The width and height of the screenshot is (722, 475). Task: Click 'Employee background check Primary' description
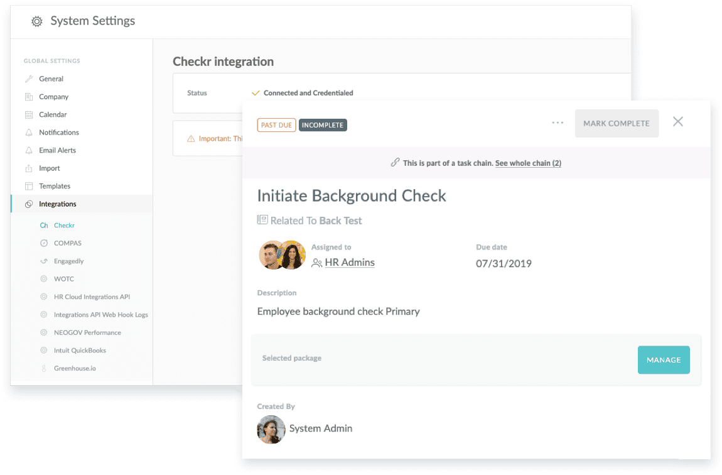(x=338, y=312)
